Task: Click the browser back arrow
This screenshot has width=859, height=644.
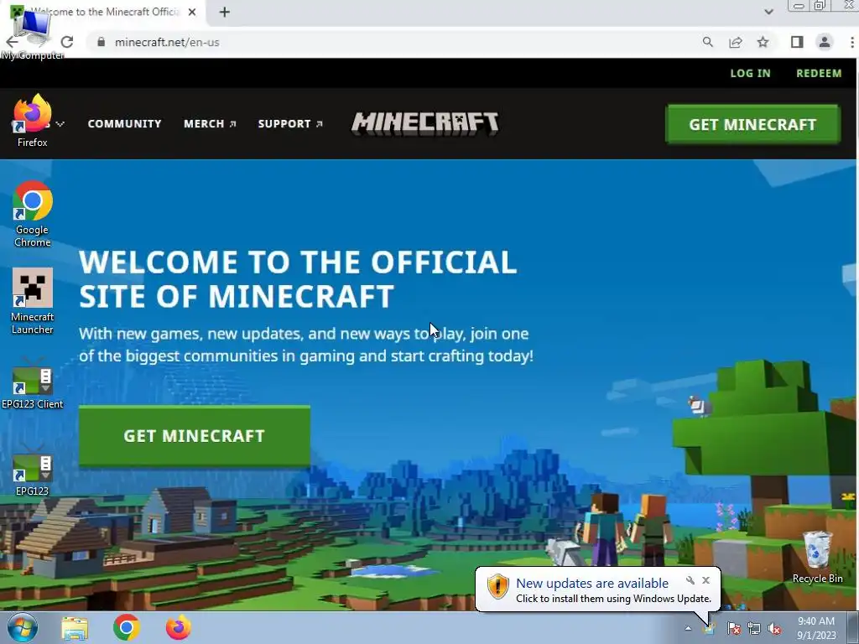Action: click(x=12, y=42)
